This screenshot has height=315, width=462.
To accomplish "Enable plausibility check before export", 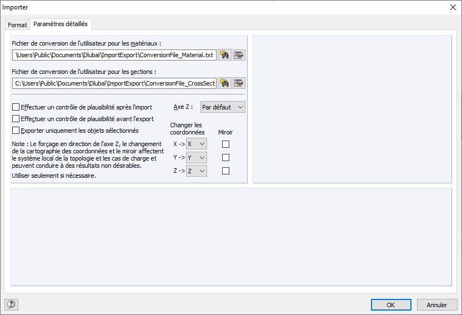I will [16, 118].
